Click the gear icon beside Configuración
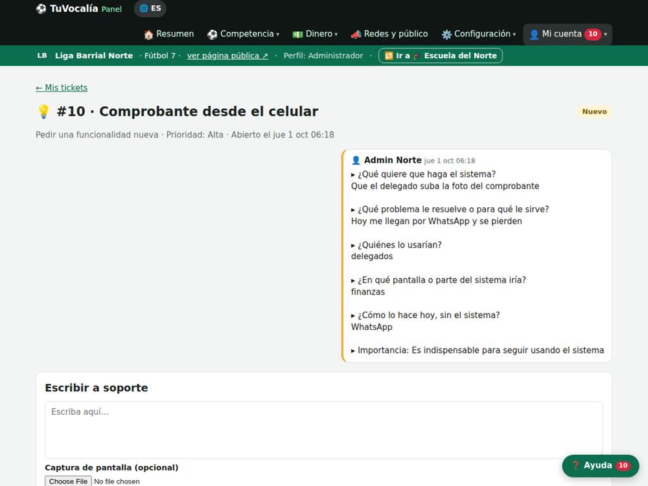 coord(446,34)
